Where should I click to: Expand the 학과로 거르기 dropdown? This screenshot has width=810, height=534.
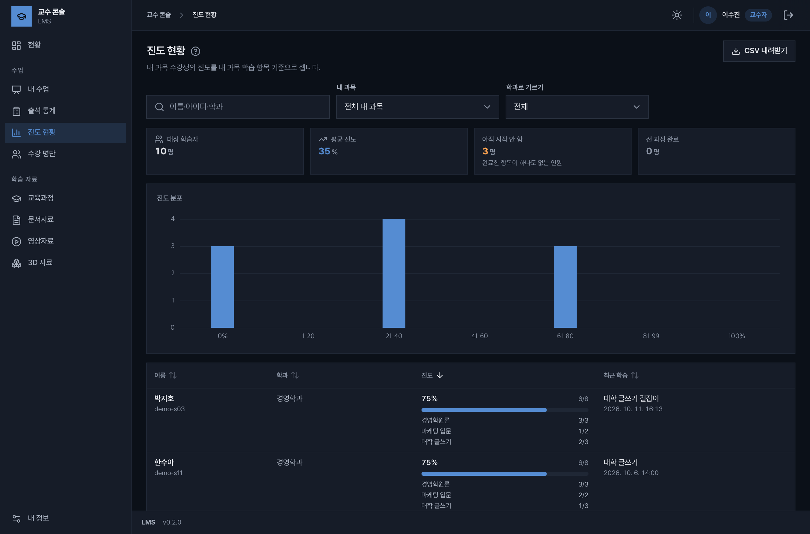click(x=577, y=107)
